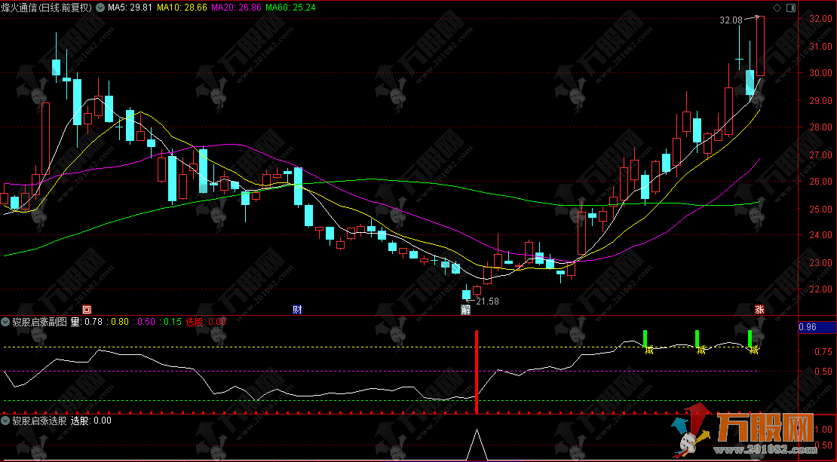
Task: Click the 0.96 indicator value box
Action: (808, 327)
